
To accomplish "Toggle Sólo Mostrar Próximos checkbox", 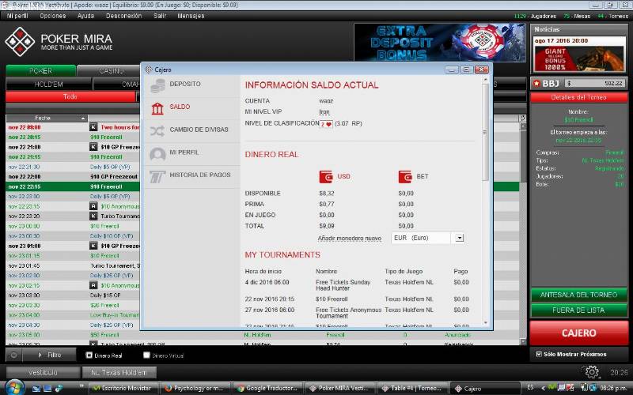I will coord(539,354).
